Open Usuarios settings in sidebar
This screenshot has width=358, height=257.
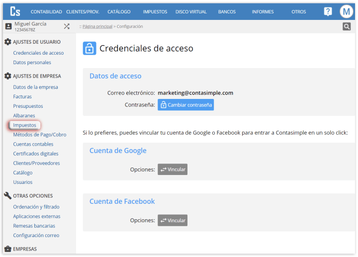point(22,182)
